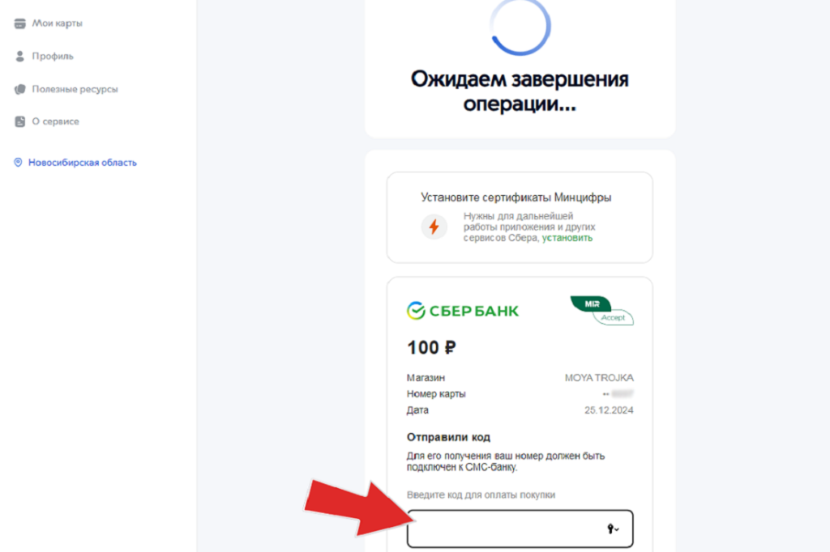The height and width of the screenshot is (552, 830).
Task: Click the О сервисе document icon
Action: [19, 121]
